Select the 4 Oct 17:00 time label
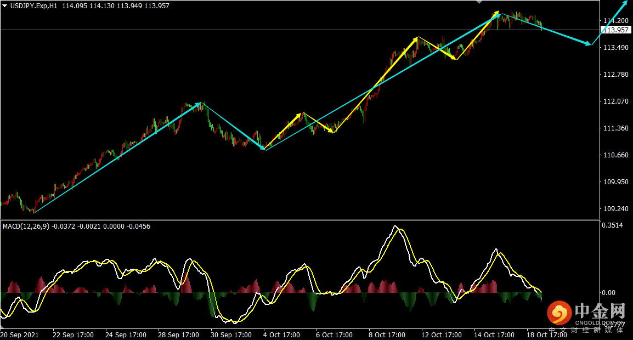Viewport: 633px width, 340px height. coord(281,335)
